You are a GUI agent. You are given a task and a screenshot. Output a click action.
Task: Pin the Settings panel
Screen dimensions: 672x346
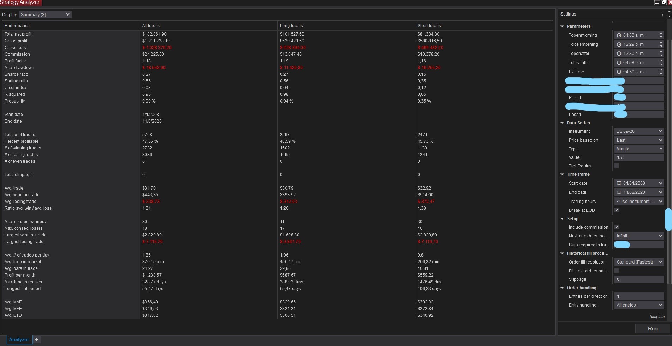point(662,14)
